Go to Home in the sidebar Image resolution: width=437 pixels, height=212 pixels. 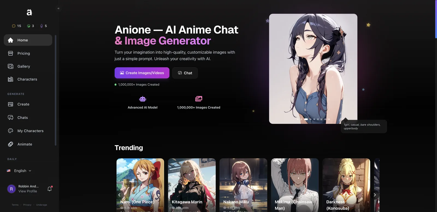[28, 40]
